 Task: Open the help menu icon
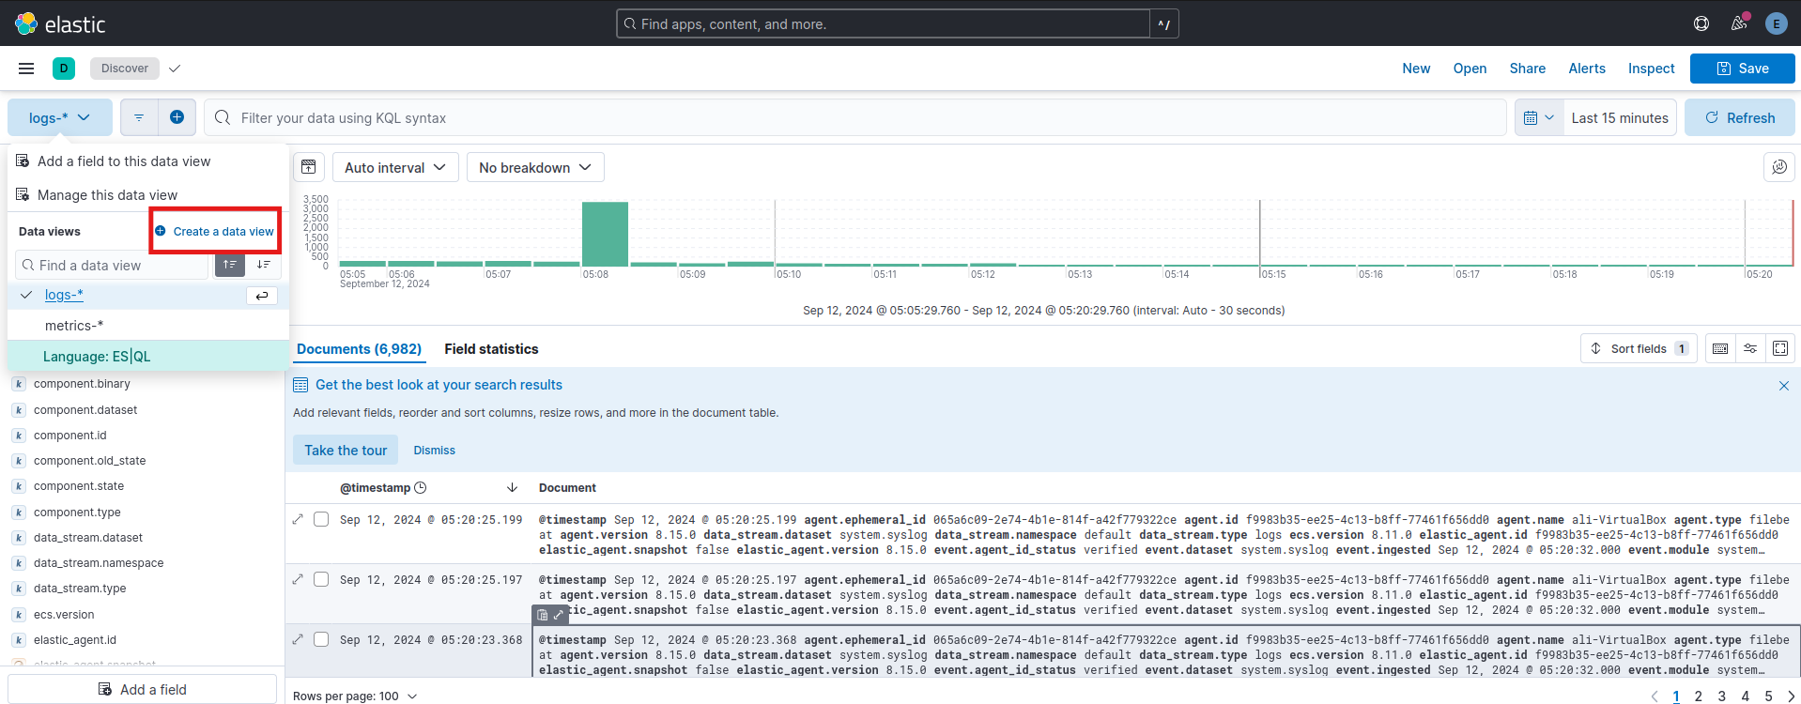coord(1701,23)
